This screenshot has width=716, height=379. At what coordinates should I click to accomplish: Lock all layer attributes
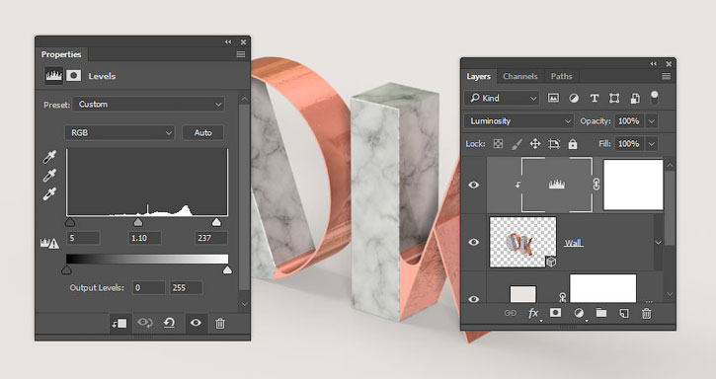point(573,144)
